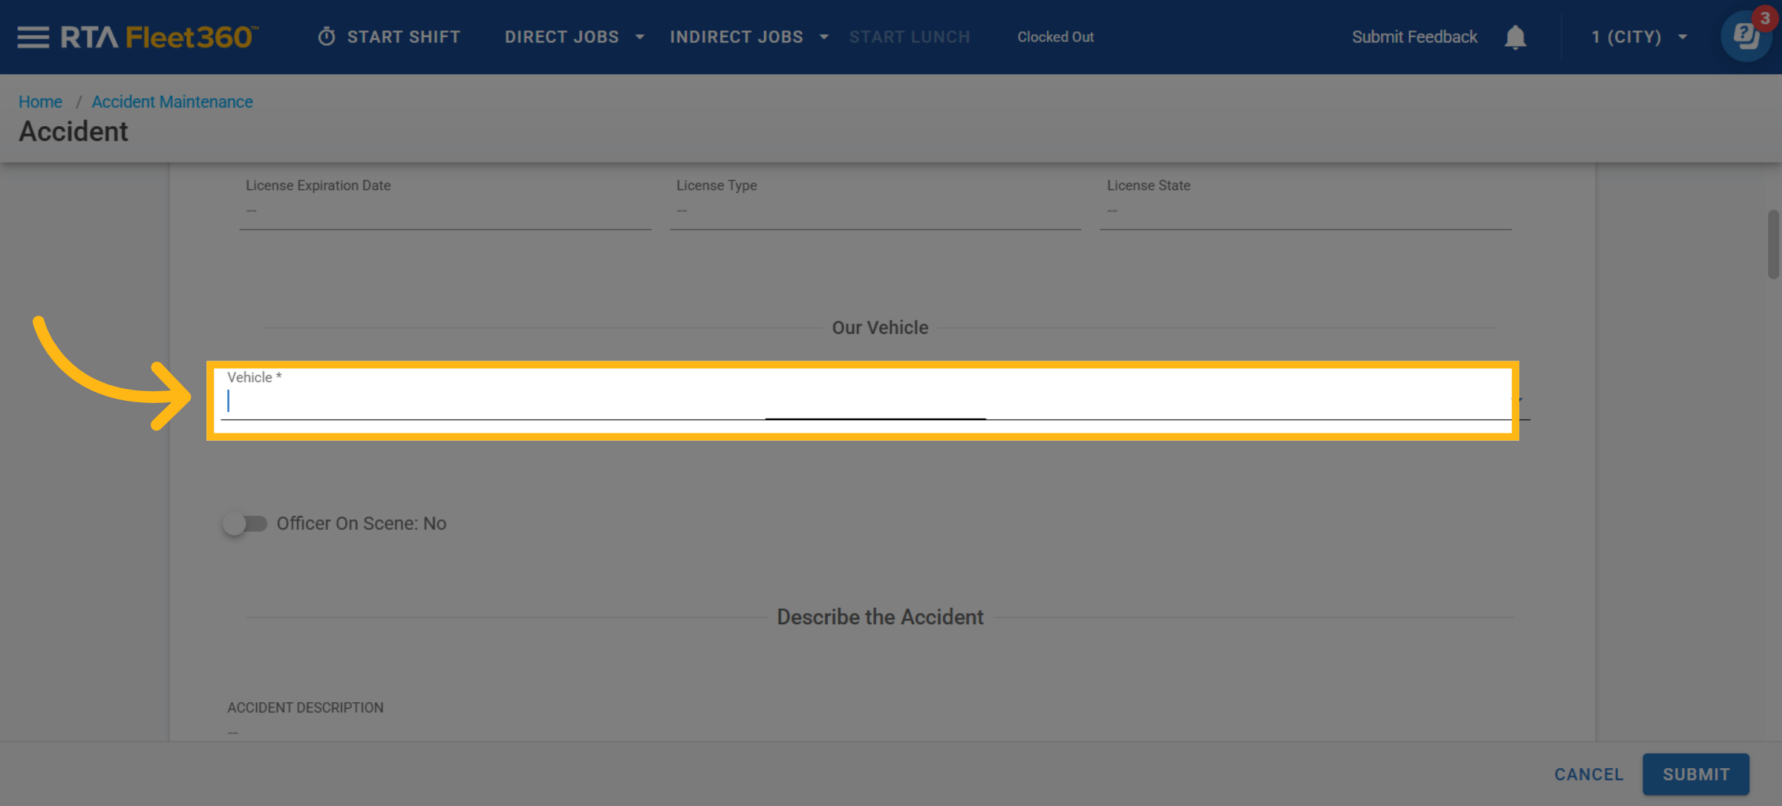Image resolution: width=1782 pixels, height=806 pixels.
Task: Click the Submit button
Action: [x=1695, y=774]
